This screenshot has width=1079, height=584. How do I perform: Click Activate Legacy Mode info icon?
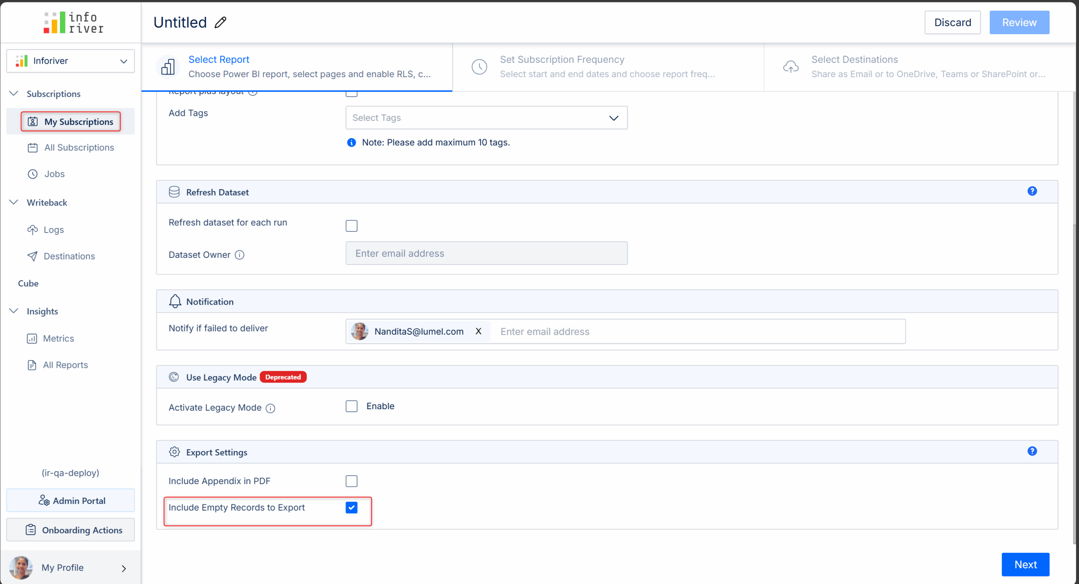(x=271, y=408)
